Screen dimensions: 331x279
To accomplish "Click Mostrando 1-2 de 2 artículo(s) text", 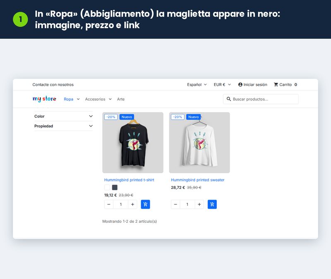I will pos(130,221).
